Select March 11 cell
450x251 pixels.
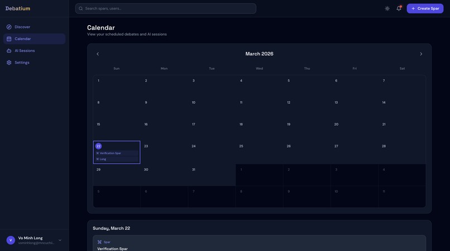pyautogui.click(x=260, y=108)
